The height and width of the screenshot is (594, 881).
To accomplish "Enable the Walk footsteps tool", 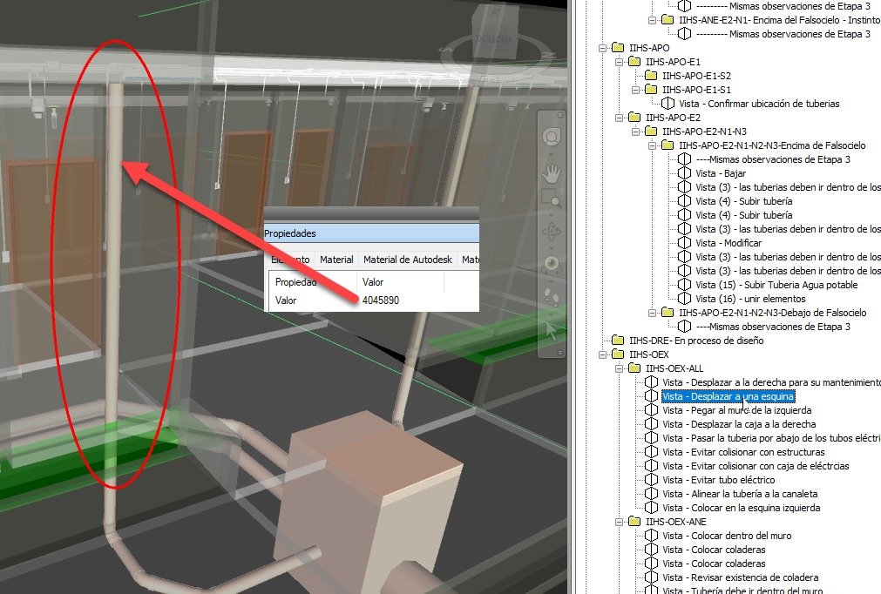I will point(551,294).
